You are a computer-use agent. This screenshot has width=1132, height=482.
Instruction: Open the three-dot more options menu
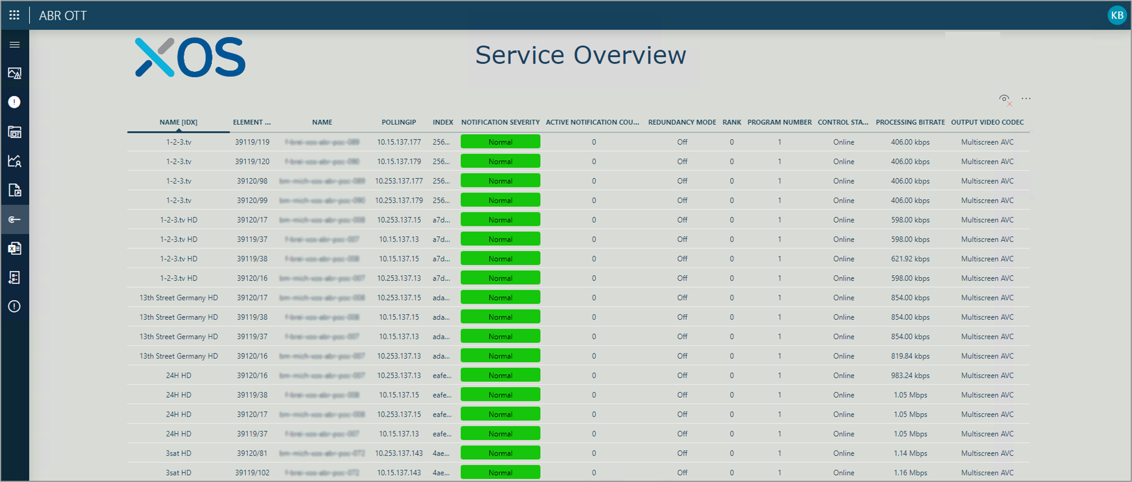[x=1026, y=98]
